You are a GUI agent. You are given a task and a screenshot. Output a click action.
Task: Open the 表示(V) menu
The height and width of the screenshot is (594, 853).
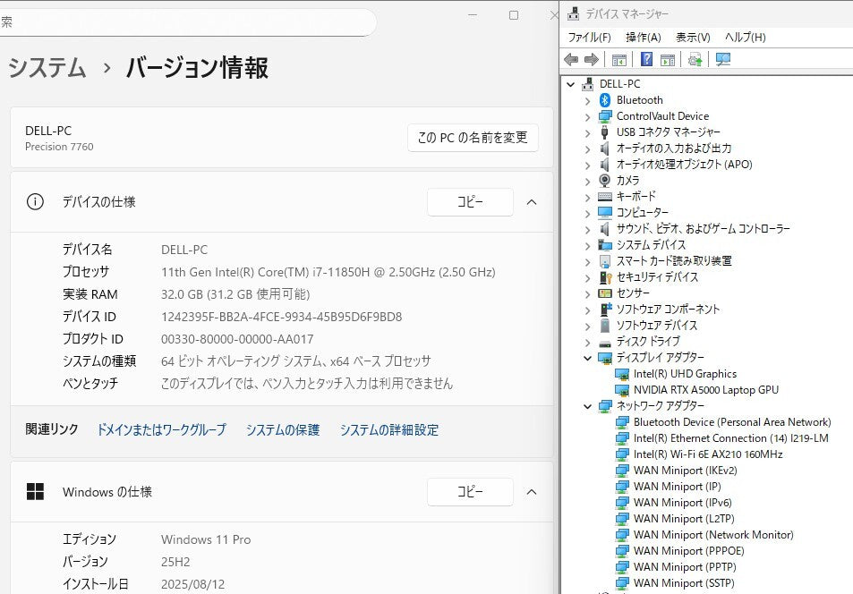[x=693, y=38]
